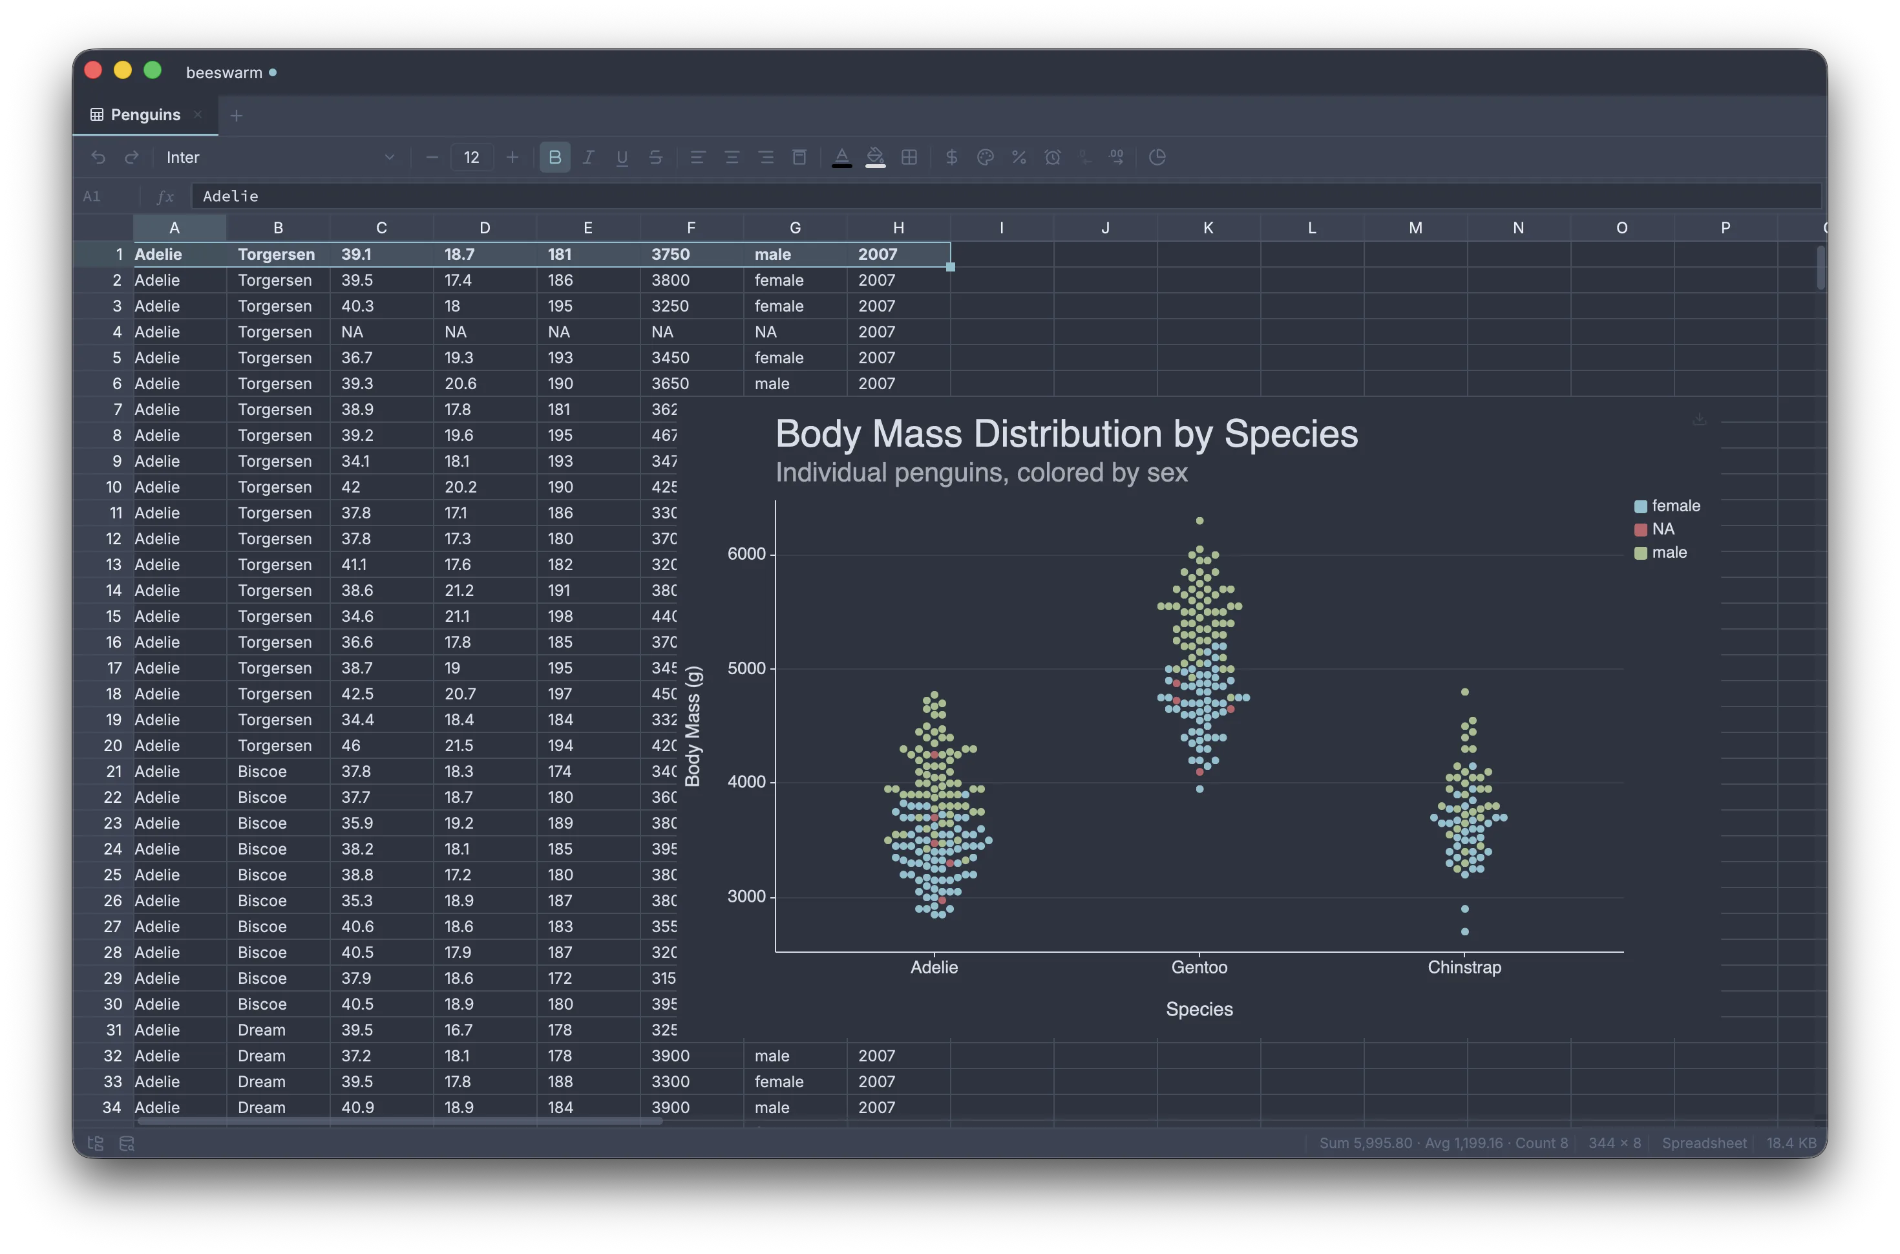
Task: Decrease font size with minus button
Action: (x=432, y=158)
